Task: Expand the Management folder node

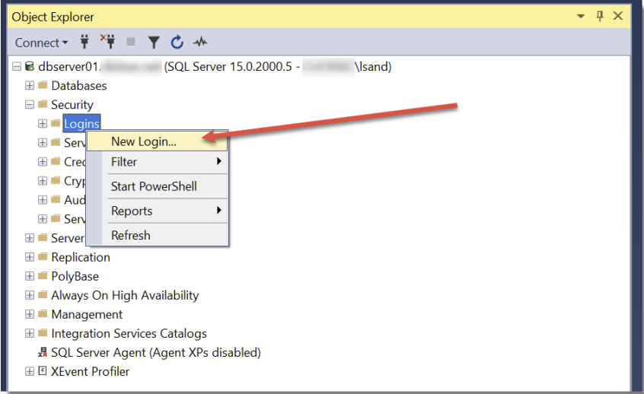Action: 30,314
